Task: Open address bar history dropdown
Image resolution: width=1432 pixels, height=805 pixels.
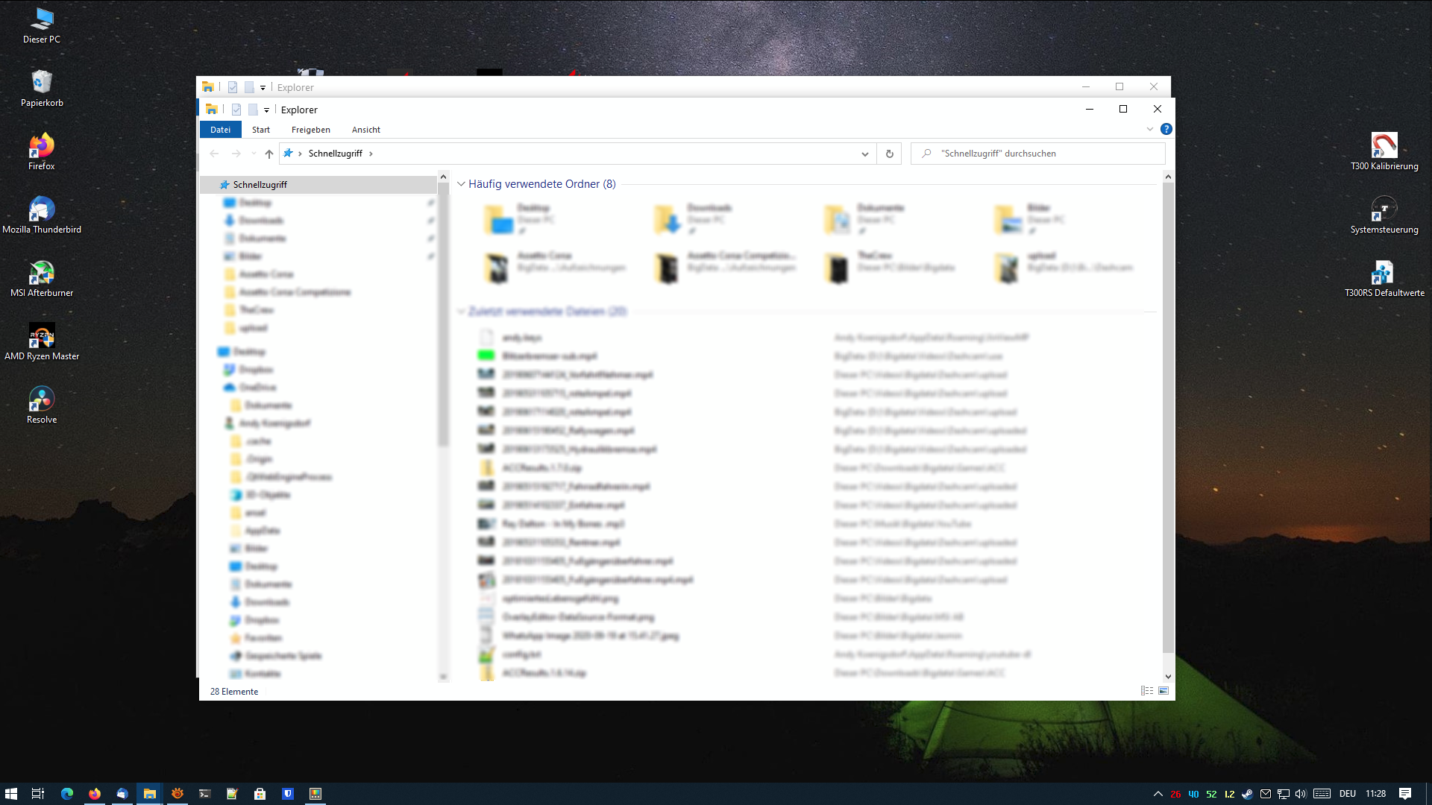Action: click(864, 154)
